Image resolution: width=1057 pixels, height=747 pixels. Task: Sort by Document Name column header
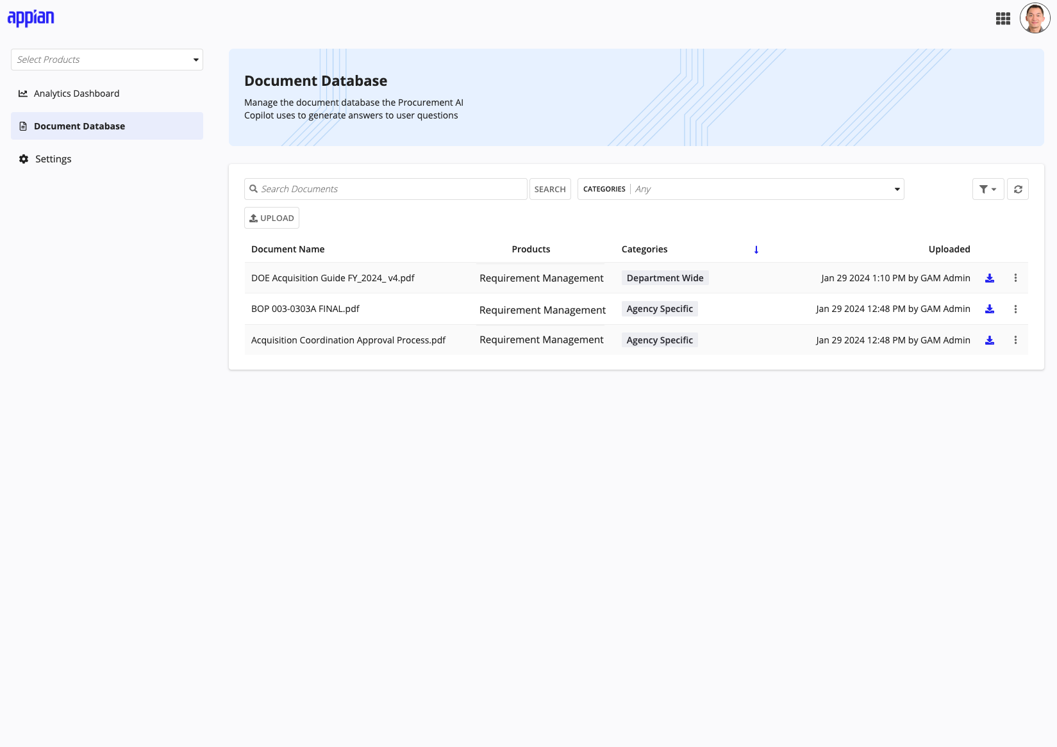(x=288, y=249)
